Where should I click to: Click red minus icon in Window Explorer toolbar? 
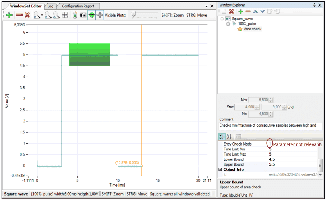(x=248, y=11)
